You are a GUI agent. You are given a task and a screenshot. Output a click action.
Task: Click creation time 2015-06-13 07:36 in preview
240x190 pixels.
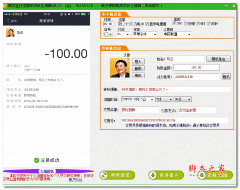[36, 101]
